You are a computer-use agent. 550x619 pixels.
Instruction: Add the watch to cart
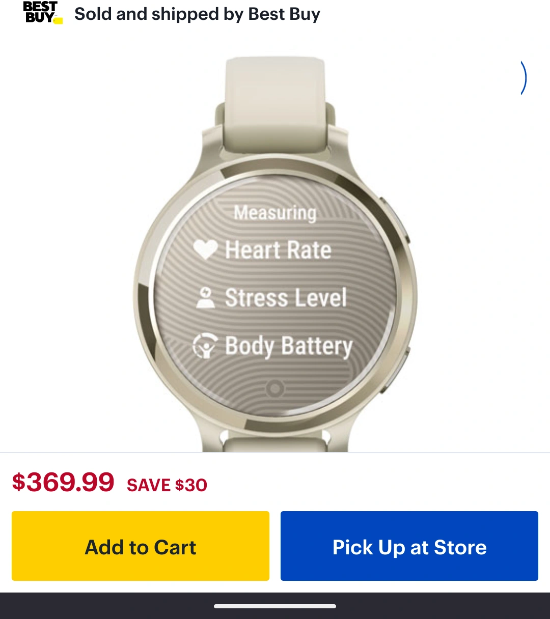coord(141,546)
